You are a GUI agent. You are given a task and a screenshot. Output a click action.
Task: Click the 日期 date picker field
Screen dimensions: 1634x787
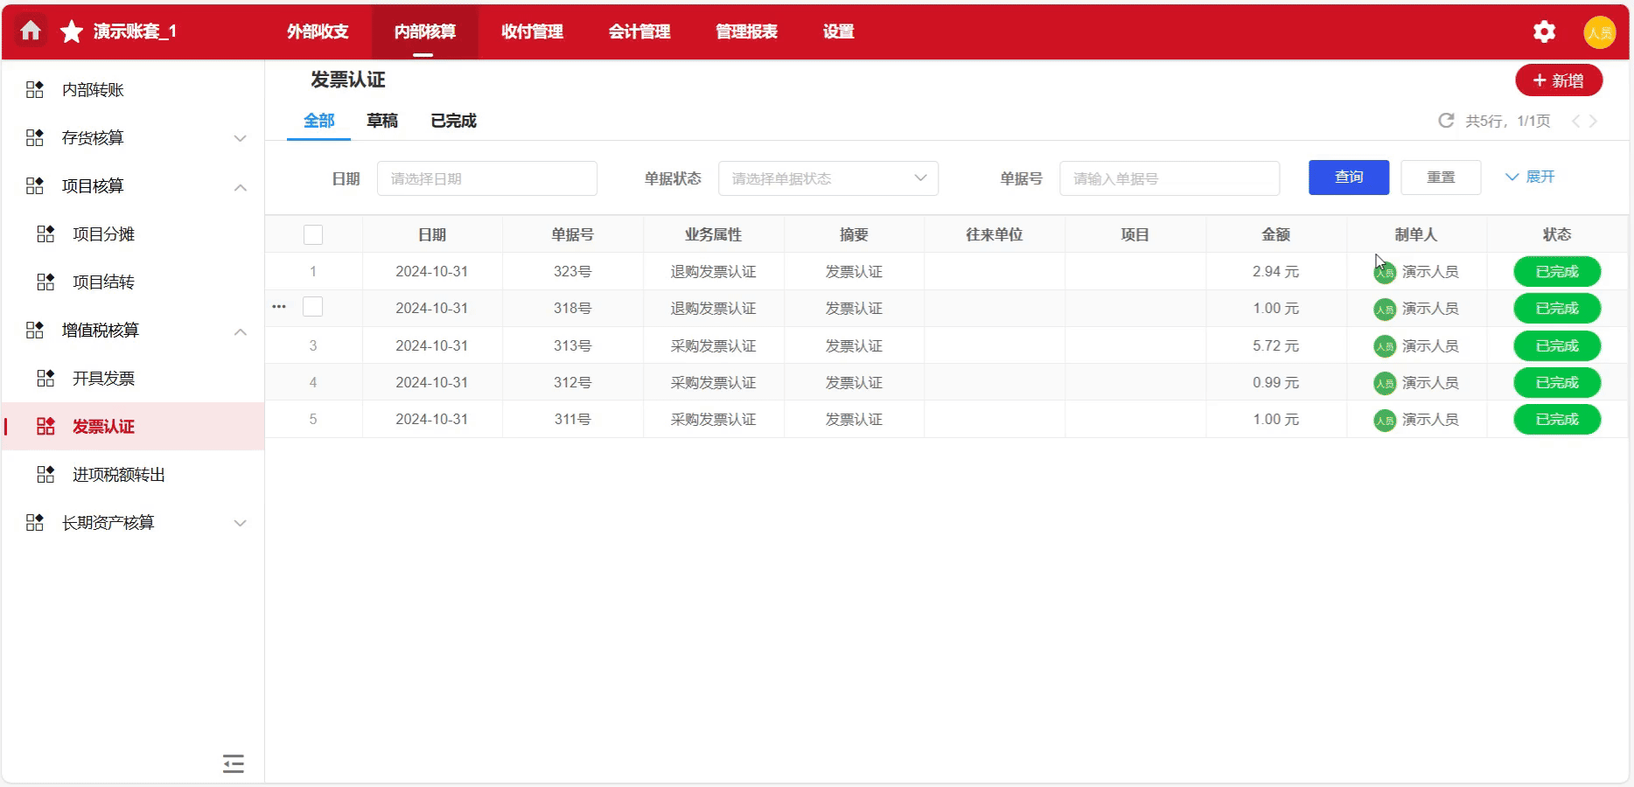point(486,178)
